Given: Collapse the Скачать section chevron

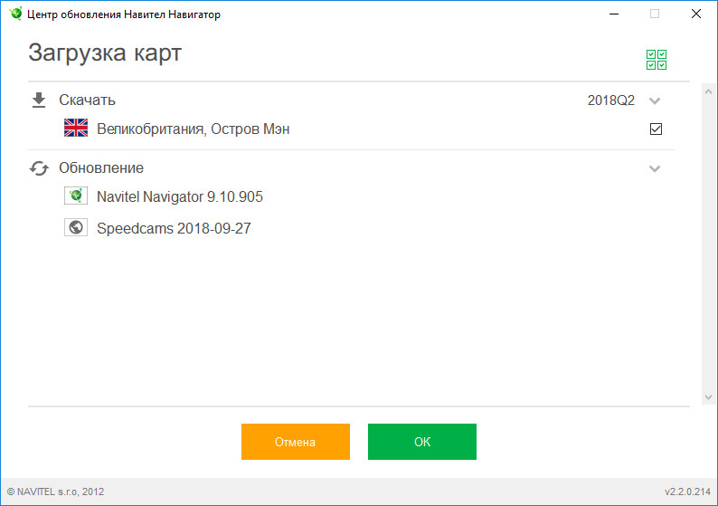Looking at the screenshot, I should point(655,100).
